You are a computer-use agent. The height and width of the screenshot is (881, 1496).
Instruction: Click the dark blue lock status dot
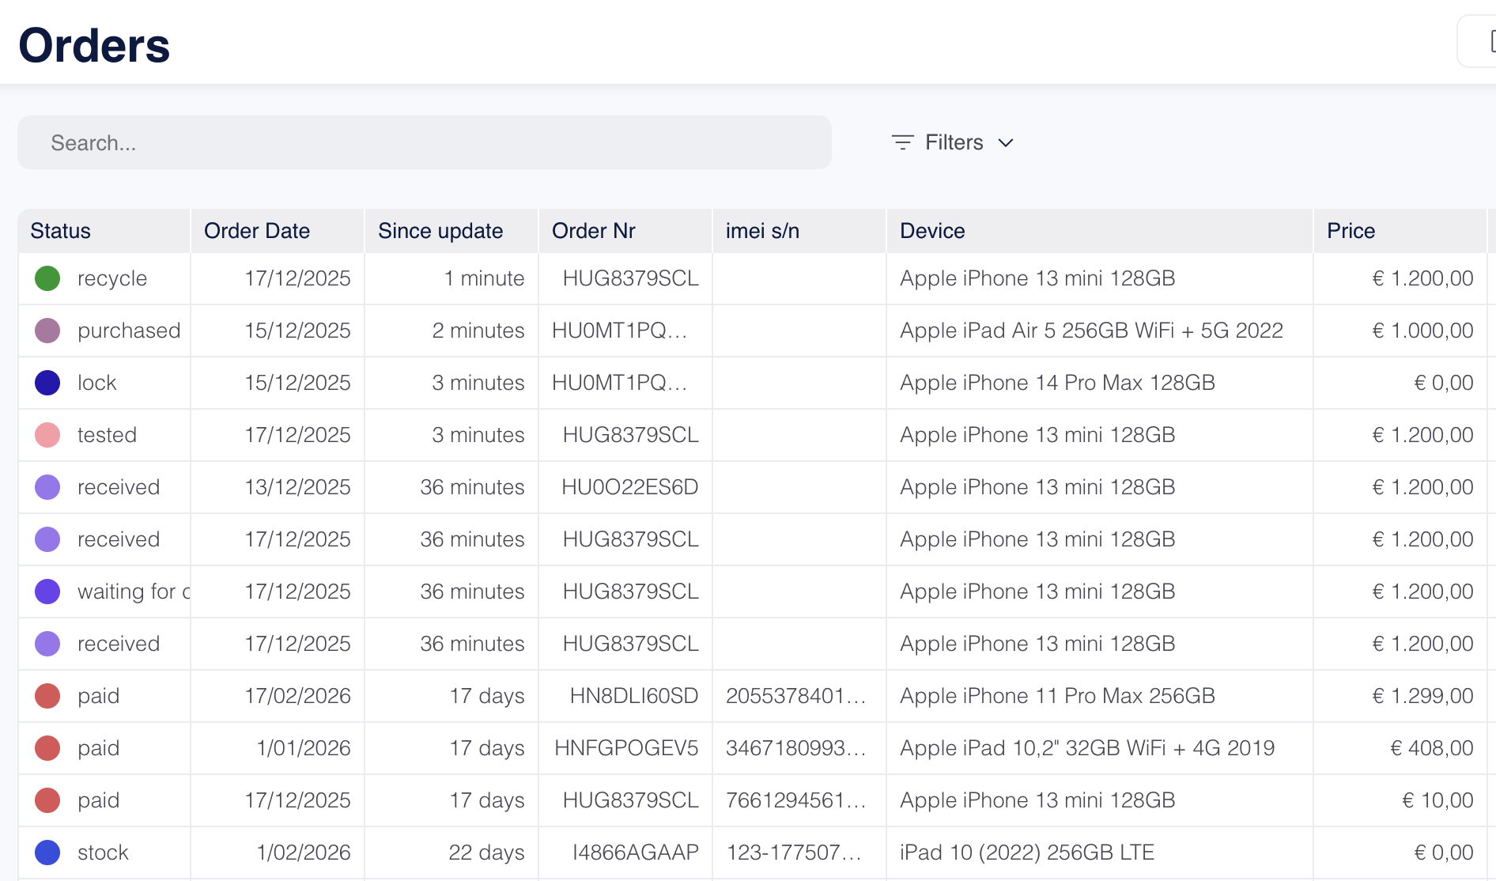tap(47, 383)
